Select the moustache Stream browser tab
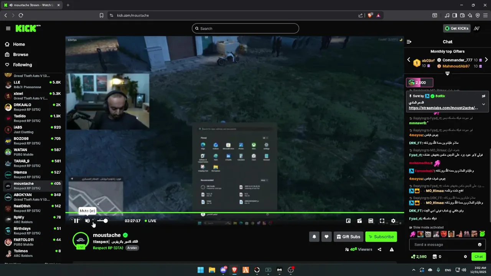 (x=32, y=5)
